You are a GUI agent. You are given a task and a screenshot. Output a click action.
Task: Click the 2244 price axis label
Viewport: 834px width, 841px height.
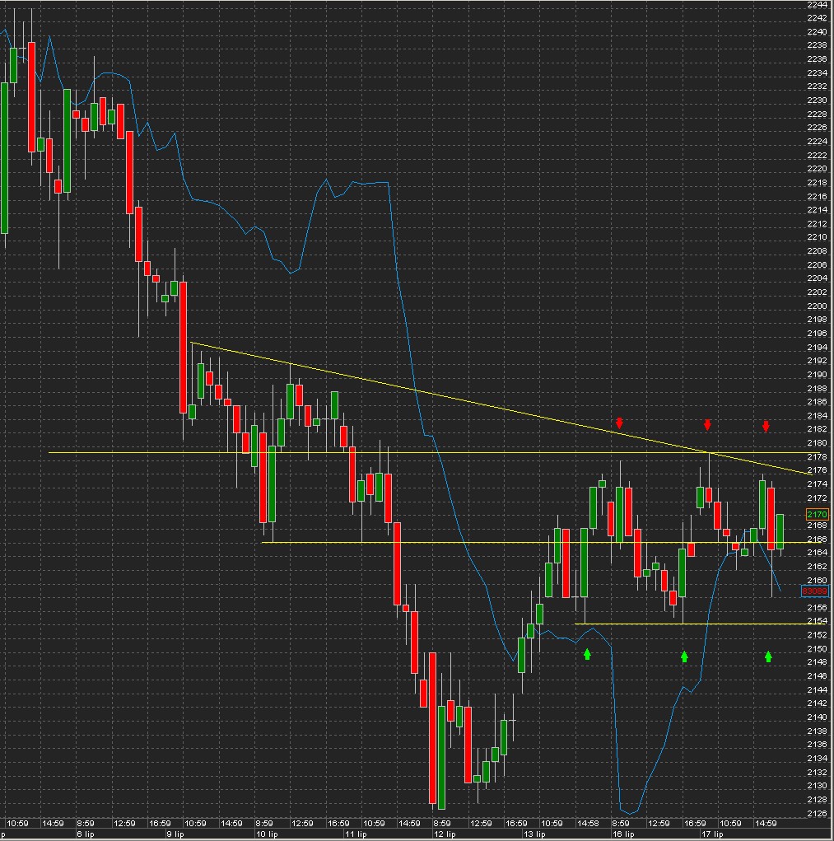click(817, 4)
